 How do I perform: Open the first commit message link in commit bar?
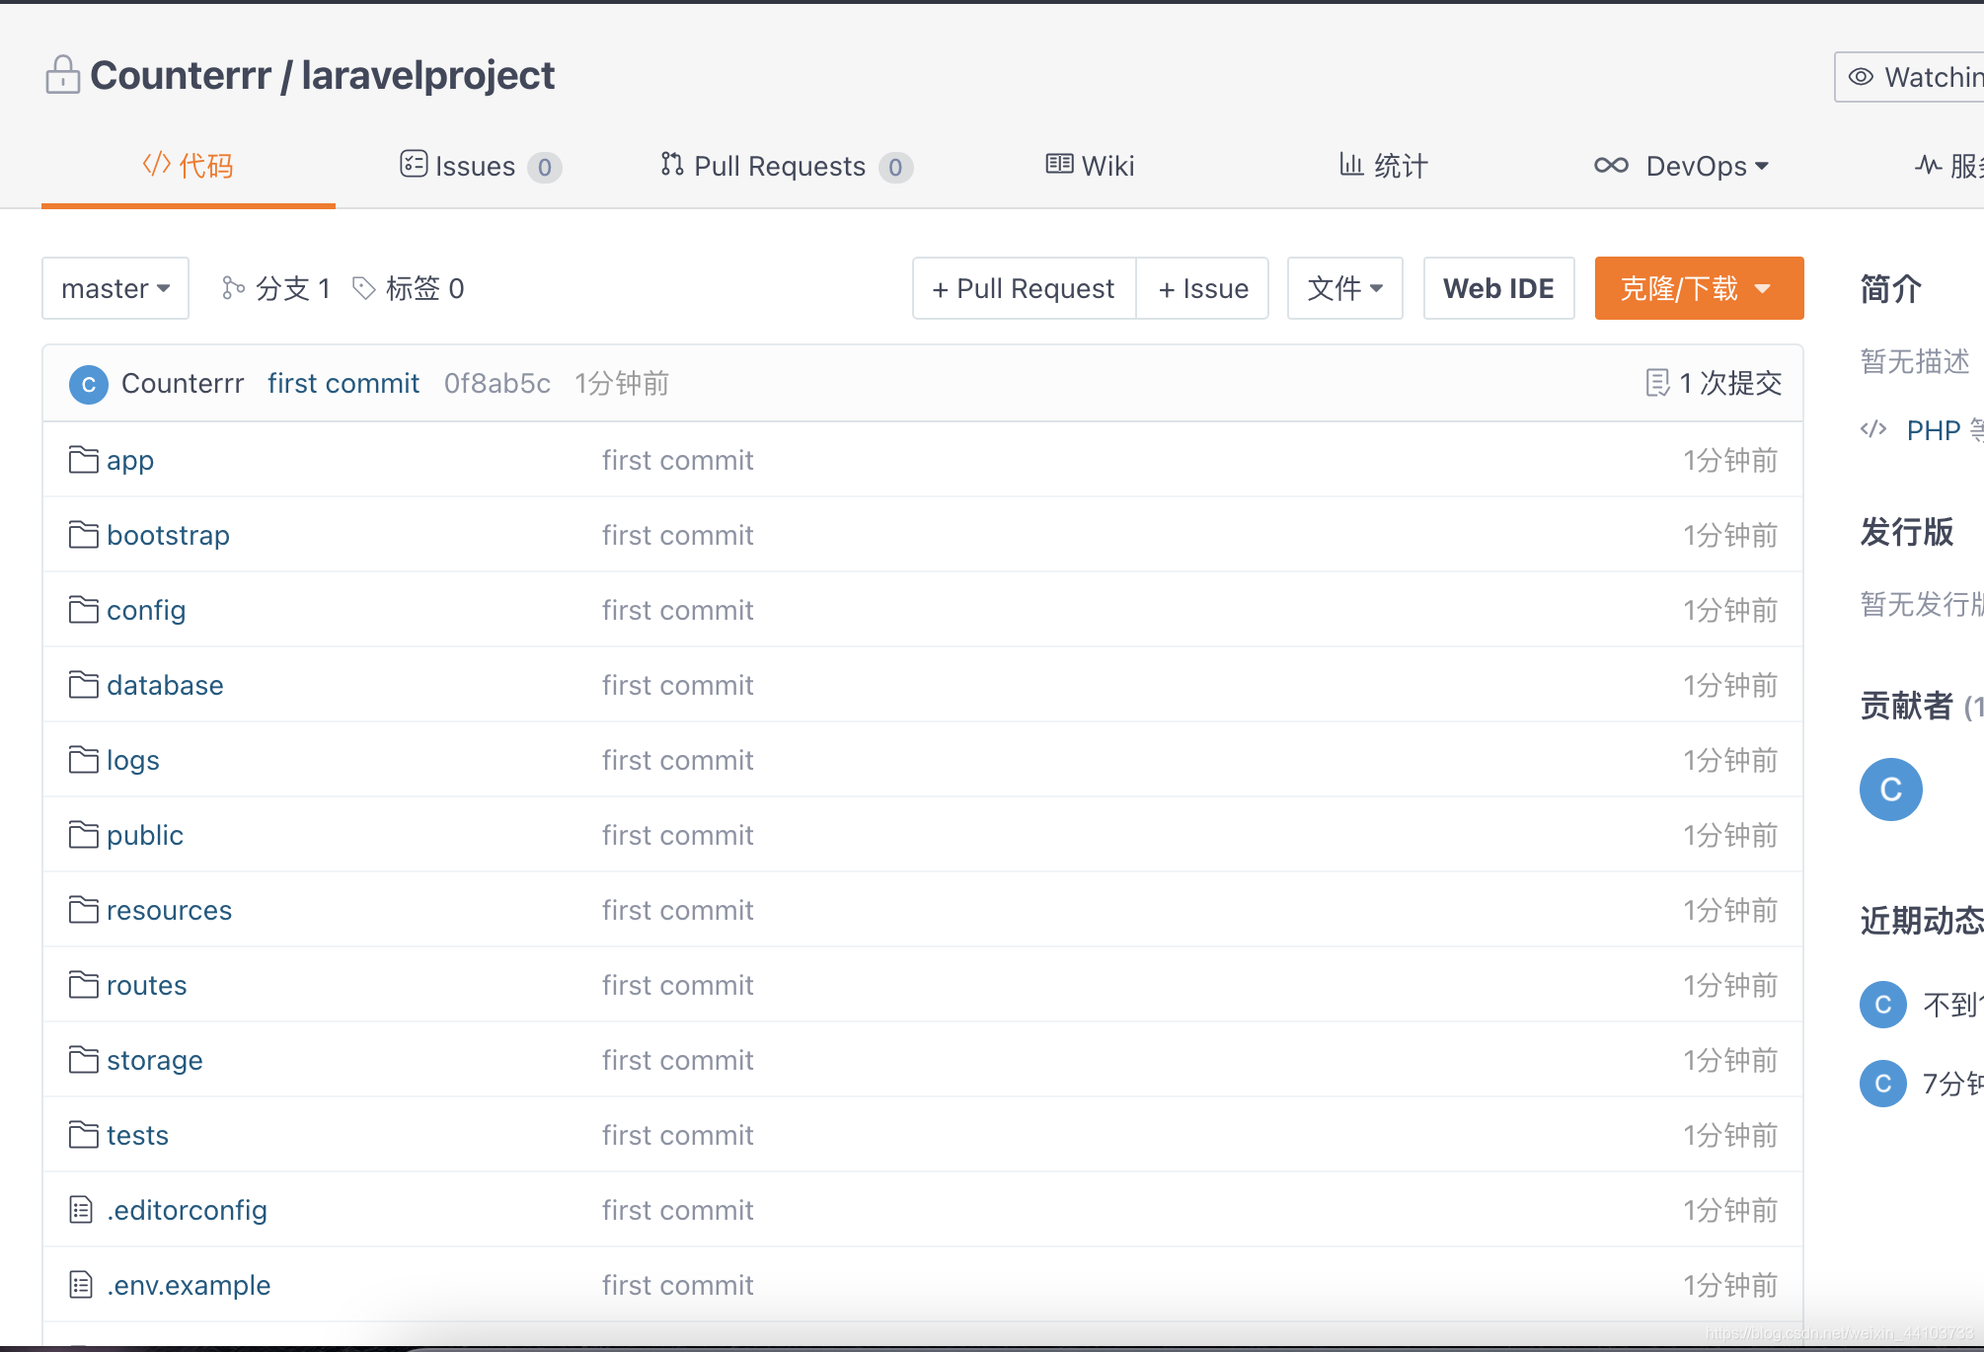tap(343, 383)
